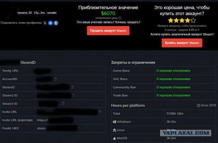This screenshot has height=143, width=218.
Task: Share profile on X (Twitter)
Action: [x=45, y=23]
